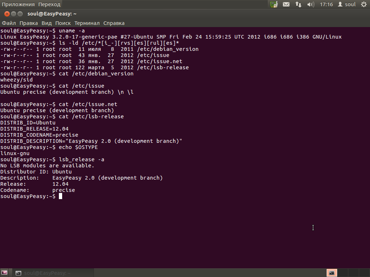Viewport: 370px width, 277px height.
Task: Click the text 'DISTRIB_RELEASE=12.04'
Action: pos(34,129)
